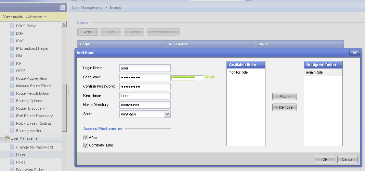Viewport: 365px width, 171px height.
Task: Click the OSPF page icon
Action: click(12, 71)
